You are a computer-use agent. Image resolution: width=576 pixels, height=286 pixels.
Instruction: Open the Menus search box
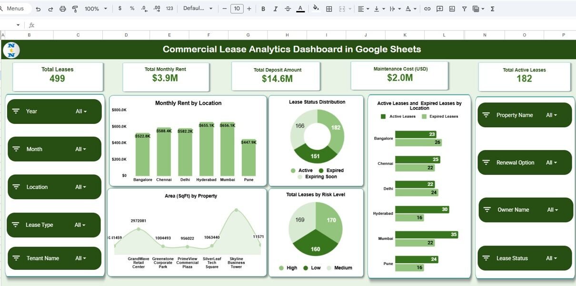point(15,9)
